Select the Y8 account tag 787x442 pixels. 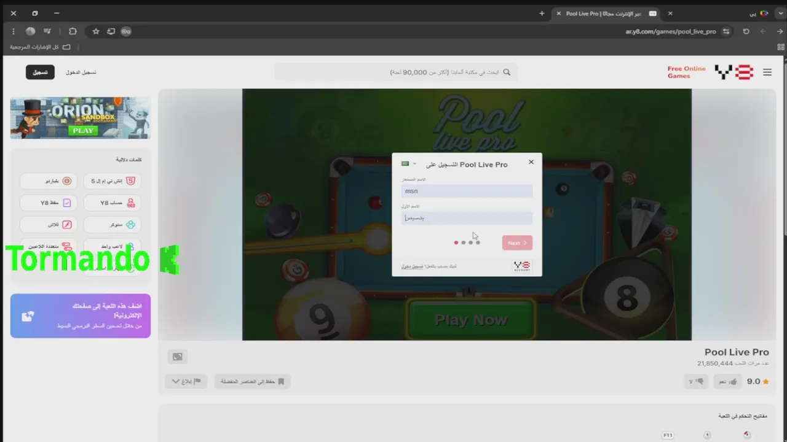(x=112, y=203)
